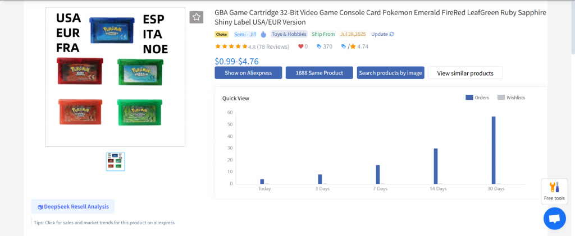
Task: Click the Semi - JIT label
Action: tap(245, 34)
